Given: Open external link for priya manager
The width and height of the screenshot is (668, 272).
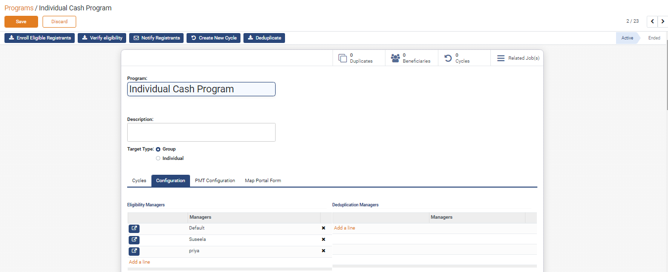Looking at the screenshot, I should pos(134,251).
